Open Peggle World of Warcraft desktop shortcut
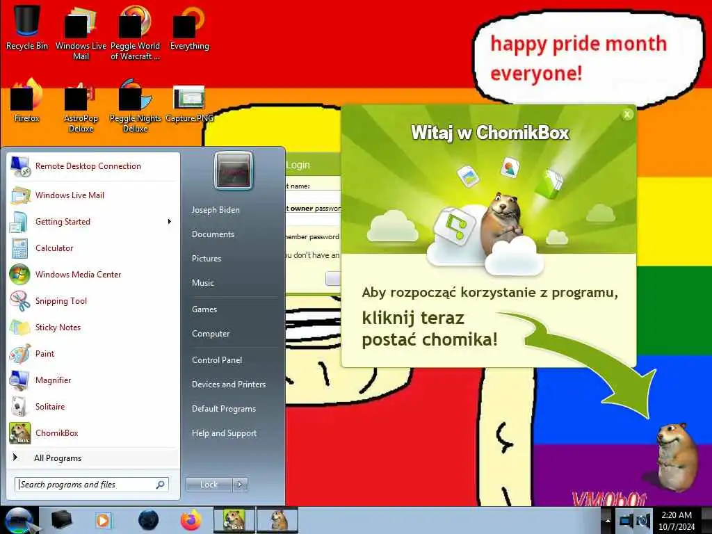Image resolution: width=712 pixels, height=534 pixels. (x=135, y=33)
